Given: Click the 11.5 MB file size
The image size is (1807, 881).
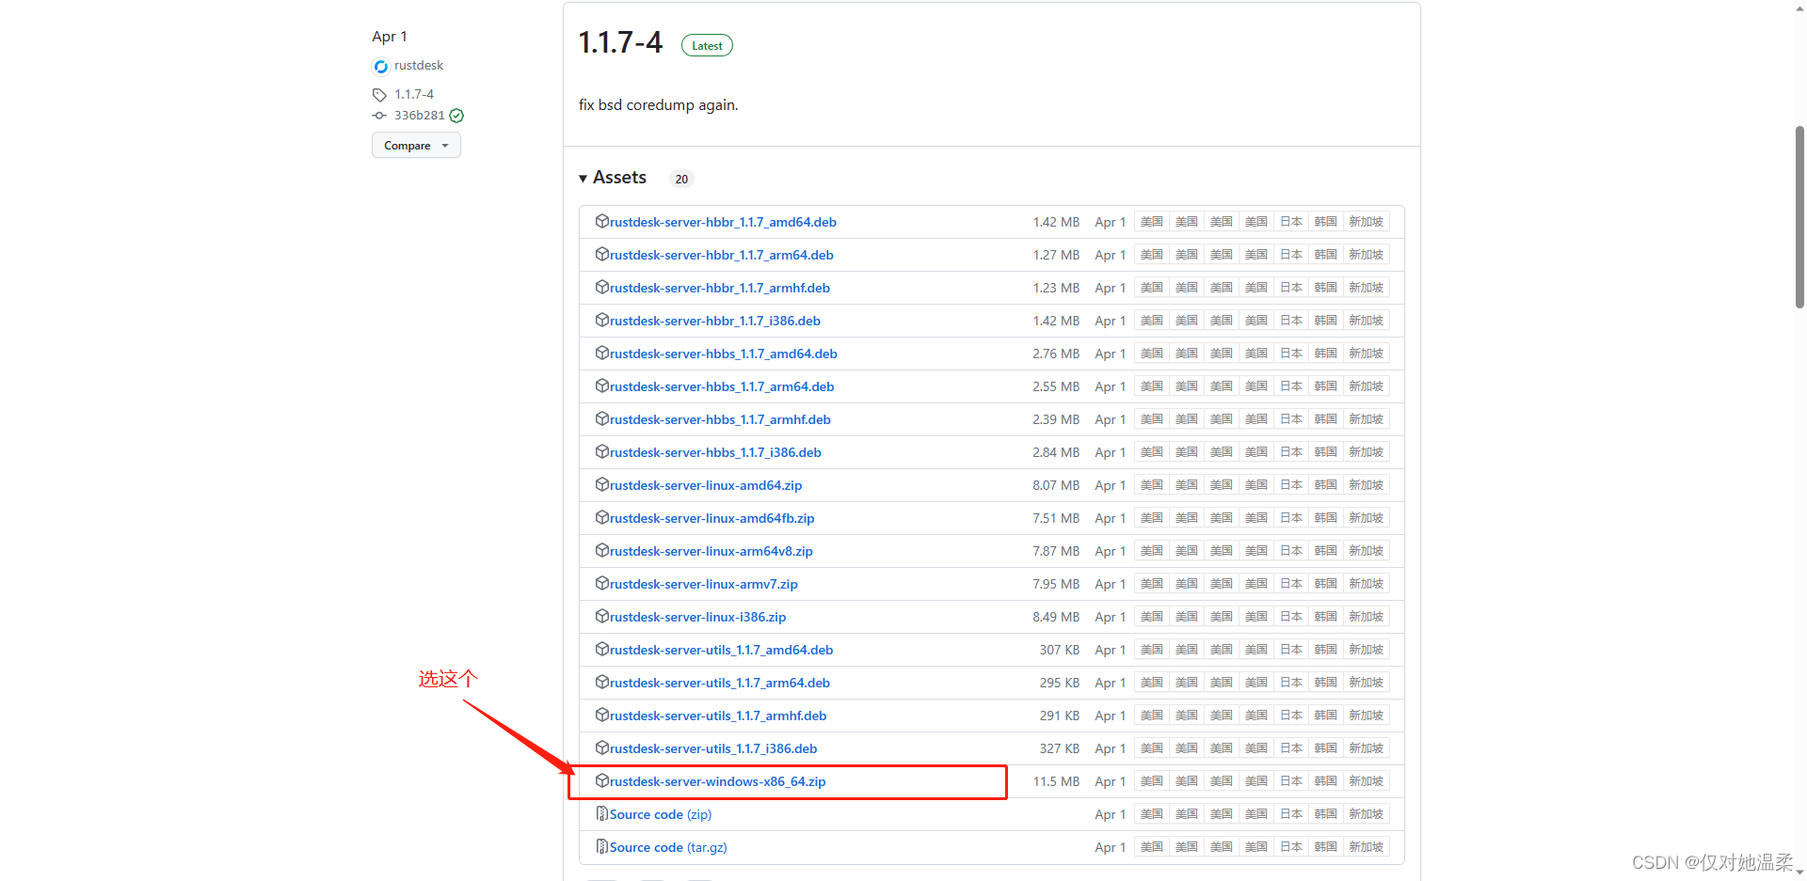Looking at the screenshot, I should [1056, 781].
